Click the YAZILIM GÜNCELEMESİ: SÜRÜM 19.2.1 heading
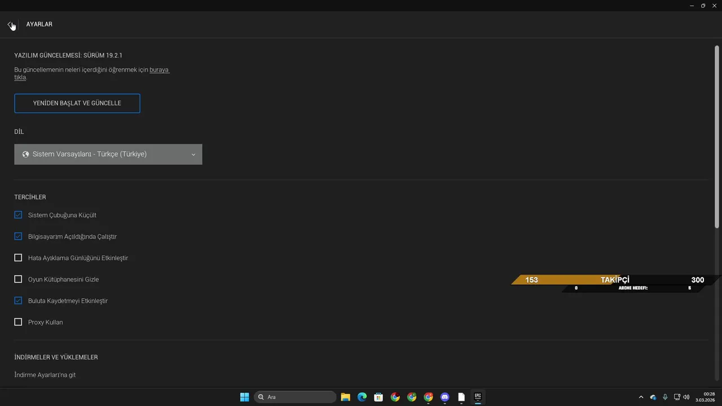The height and width of the screenshot is (406, 722). [x=68, y=55]
